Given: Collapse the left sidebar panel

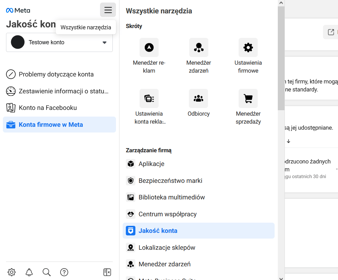Looking at the screenshot, I should (x=107, y=272).
